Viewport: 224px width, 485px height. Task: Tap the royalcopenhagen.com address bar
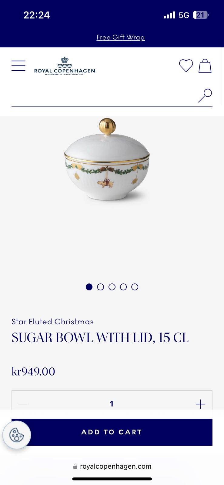coord(112,467)
